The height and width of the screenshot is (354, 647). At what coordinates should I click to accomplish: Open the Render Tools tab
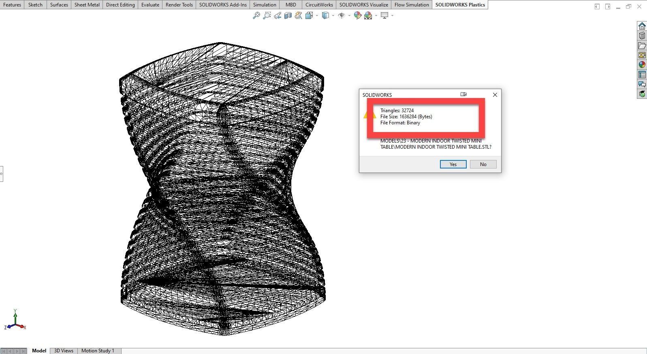[x=179, y=5]
